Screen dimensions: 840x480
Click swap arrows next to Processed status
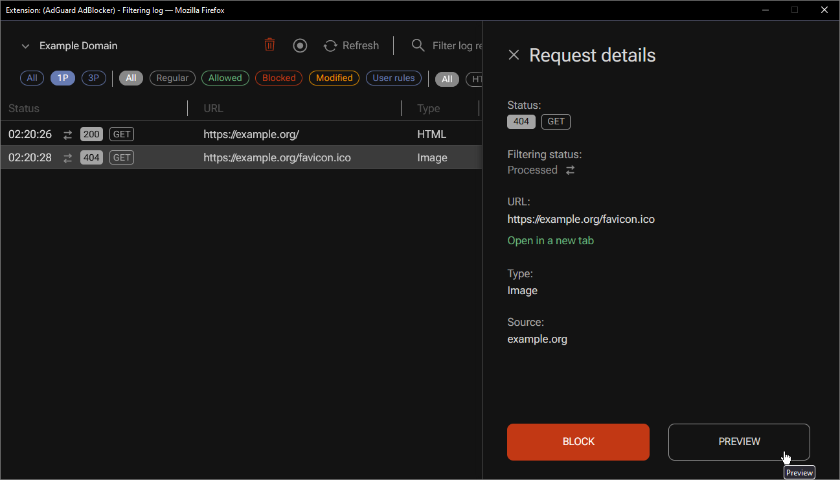(570, 170)
